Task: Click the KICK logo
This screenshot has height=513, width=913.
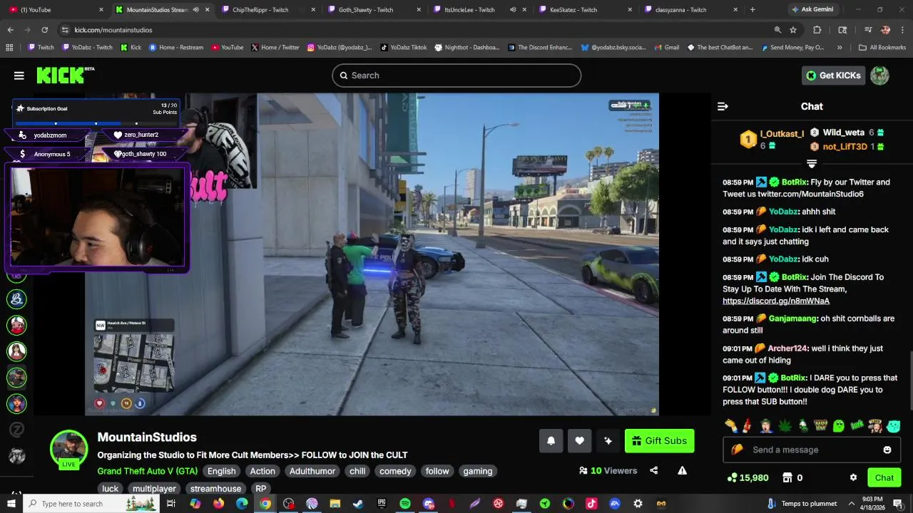Action: [65, 75]
